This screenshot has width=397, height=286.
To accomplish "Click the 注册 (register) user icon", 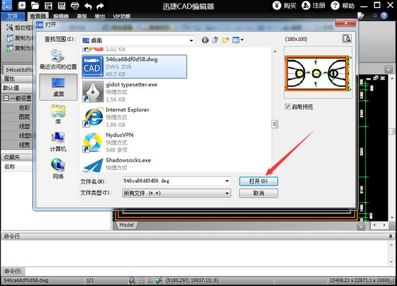I will [306, 6].
